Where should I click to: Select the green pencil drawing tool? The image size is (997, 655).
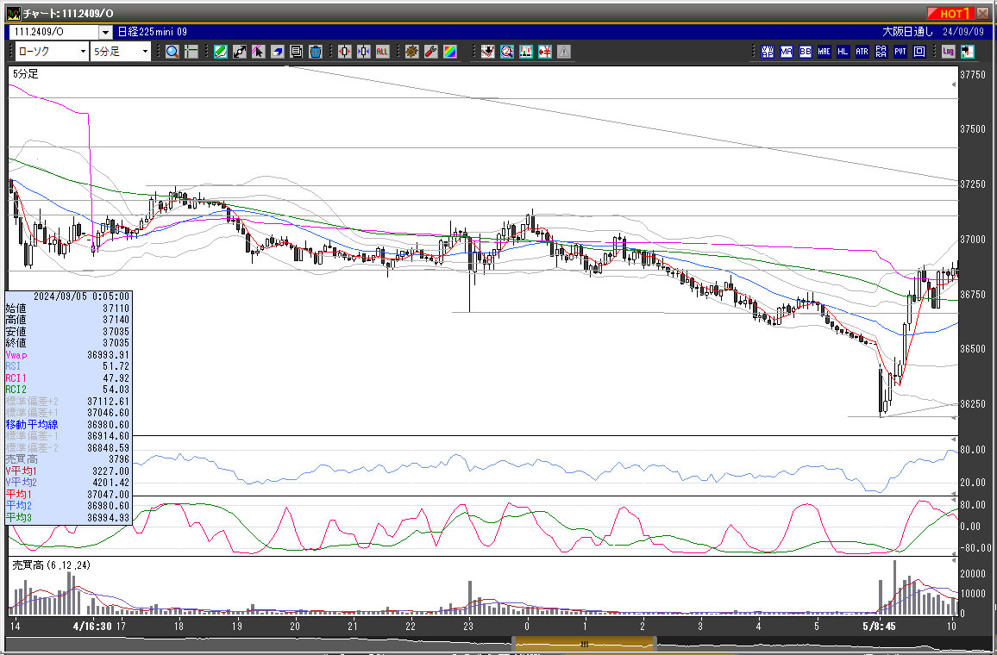point(221,52)
